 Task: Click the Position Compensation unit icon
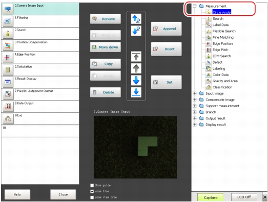tap(8, 45)
